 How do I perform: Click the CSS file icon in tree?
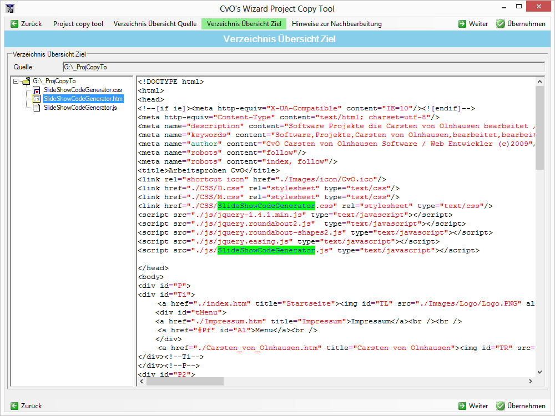(x=37, y=90)
